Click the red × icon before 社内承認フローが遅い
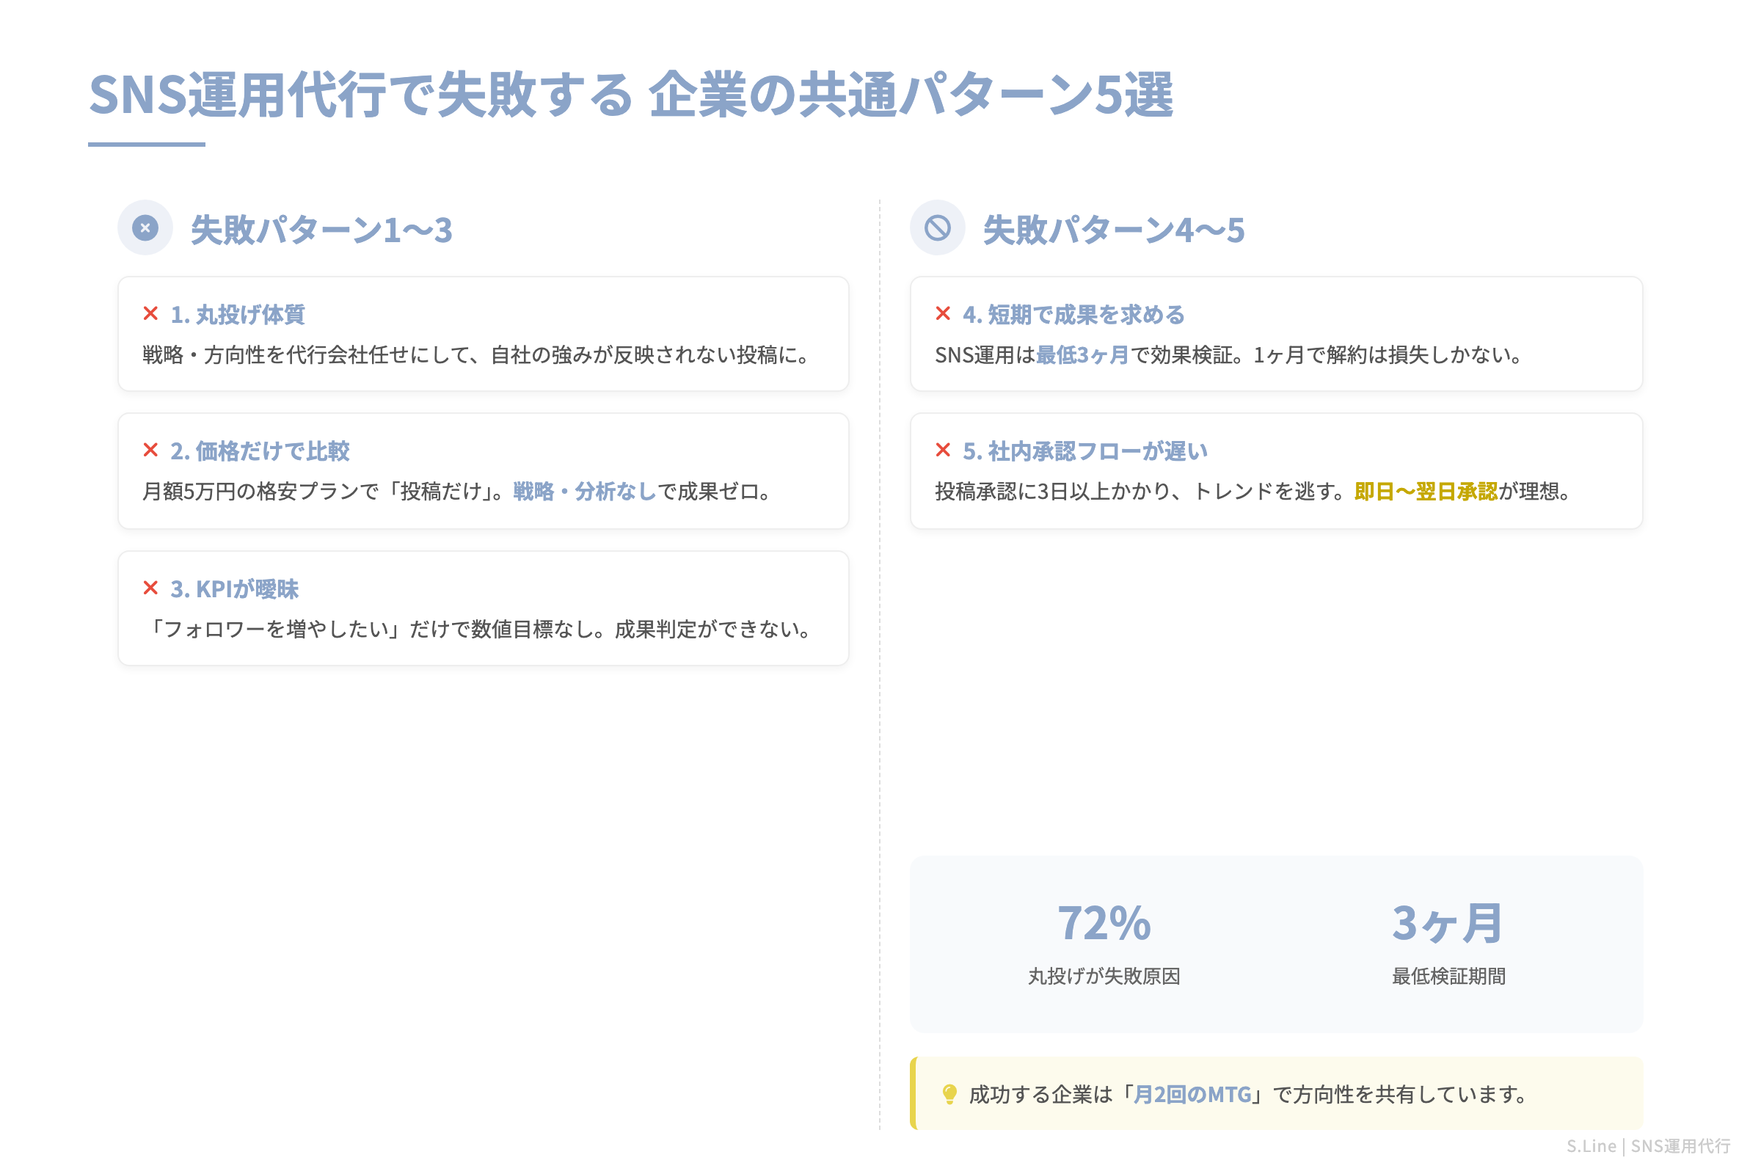The image size is (1761, 1174). click(x=943, y=450)
